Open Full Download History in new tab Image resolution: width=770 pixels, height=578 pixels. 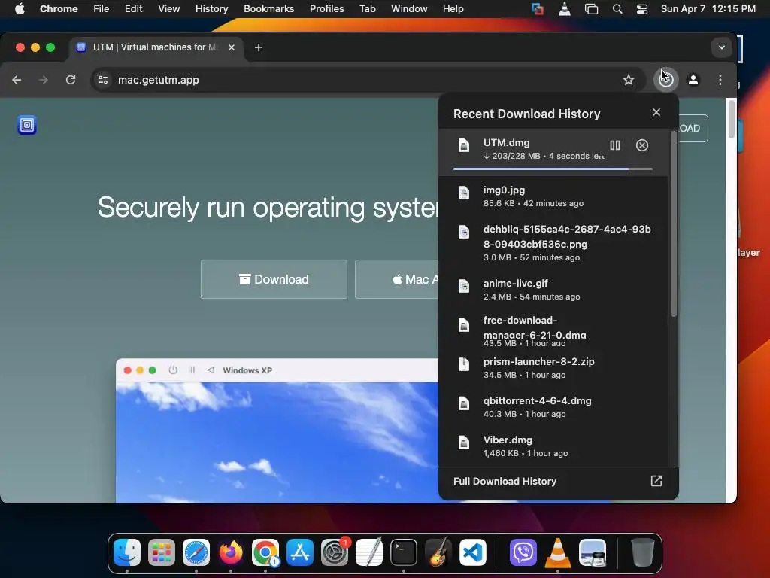[656, 481]
